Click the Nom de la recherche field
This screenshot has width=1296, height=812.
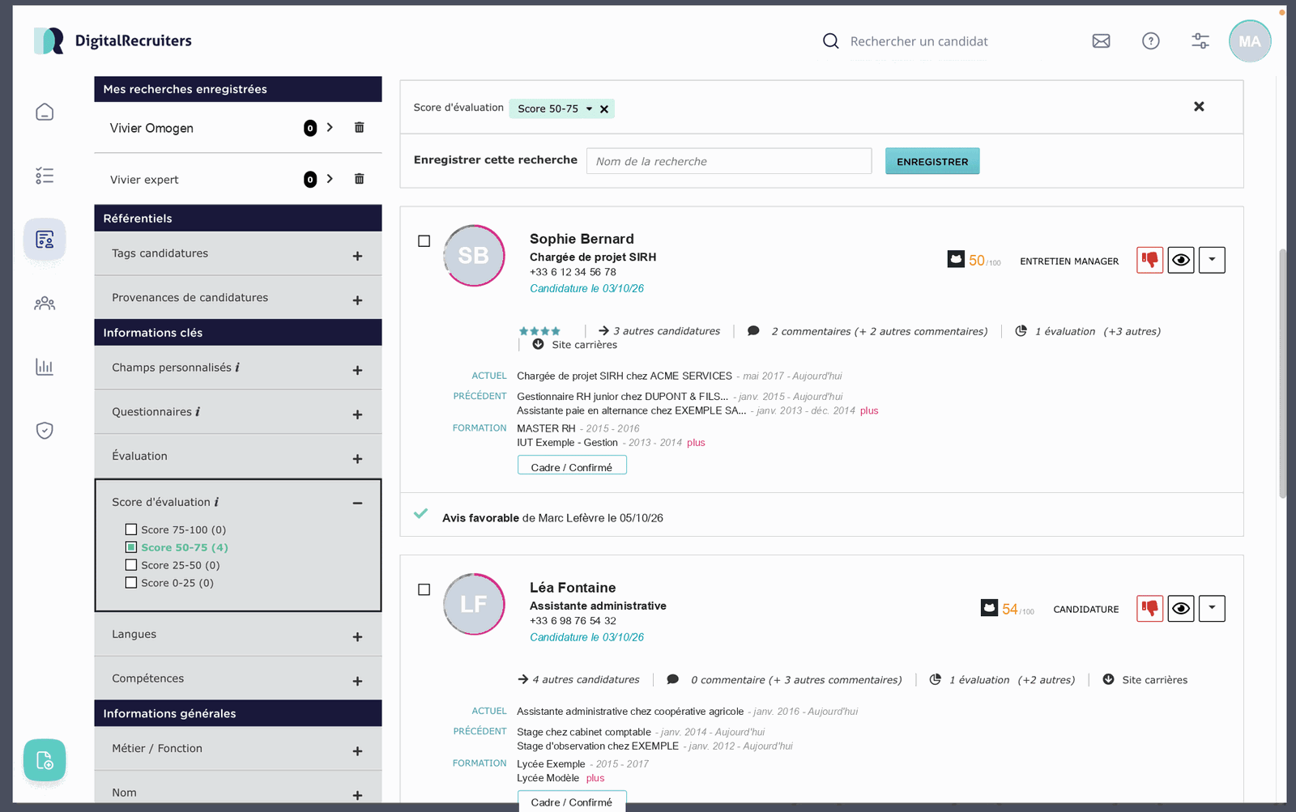point(729,161)
